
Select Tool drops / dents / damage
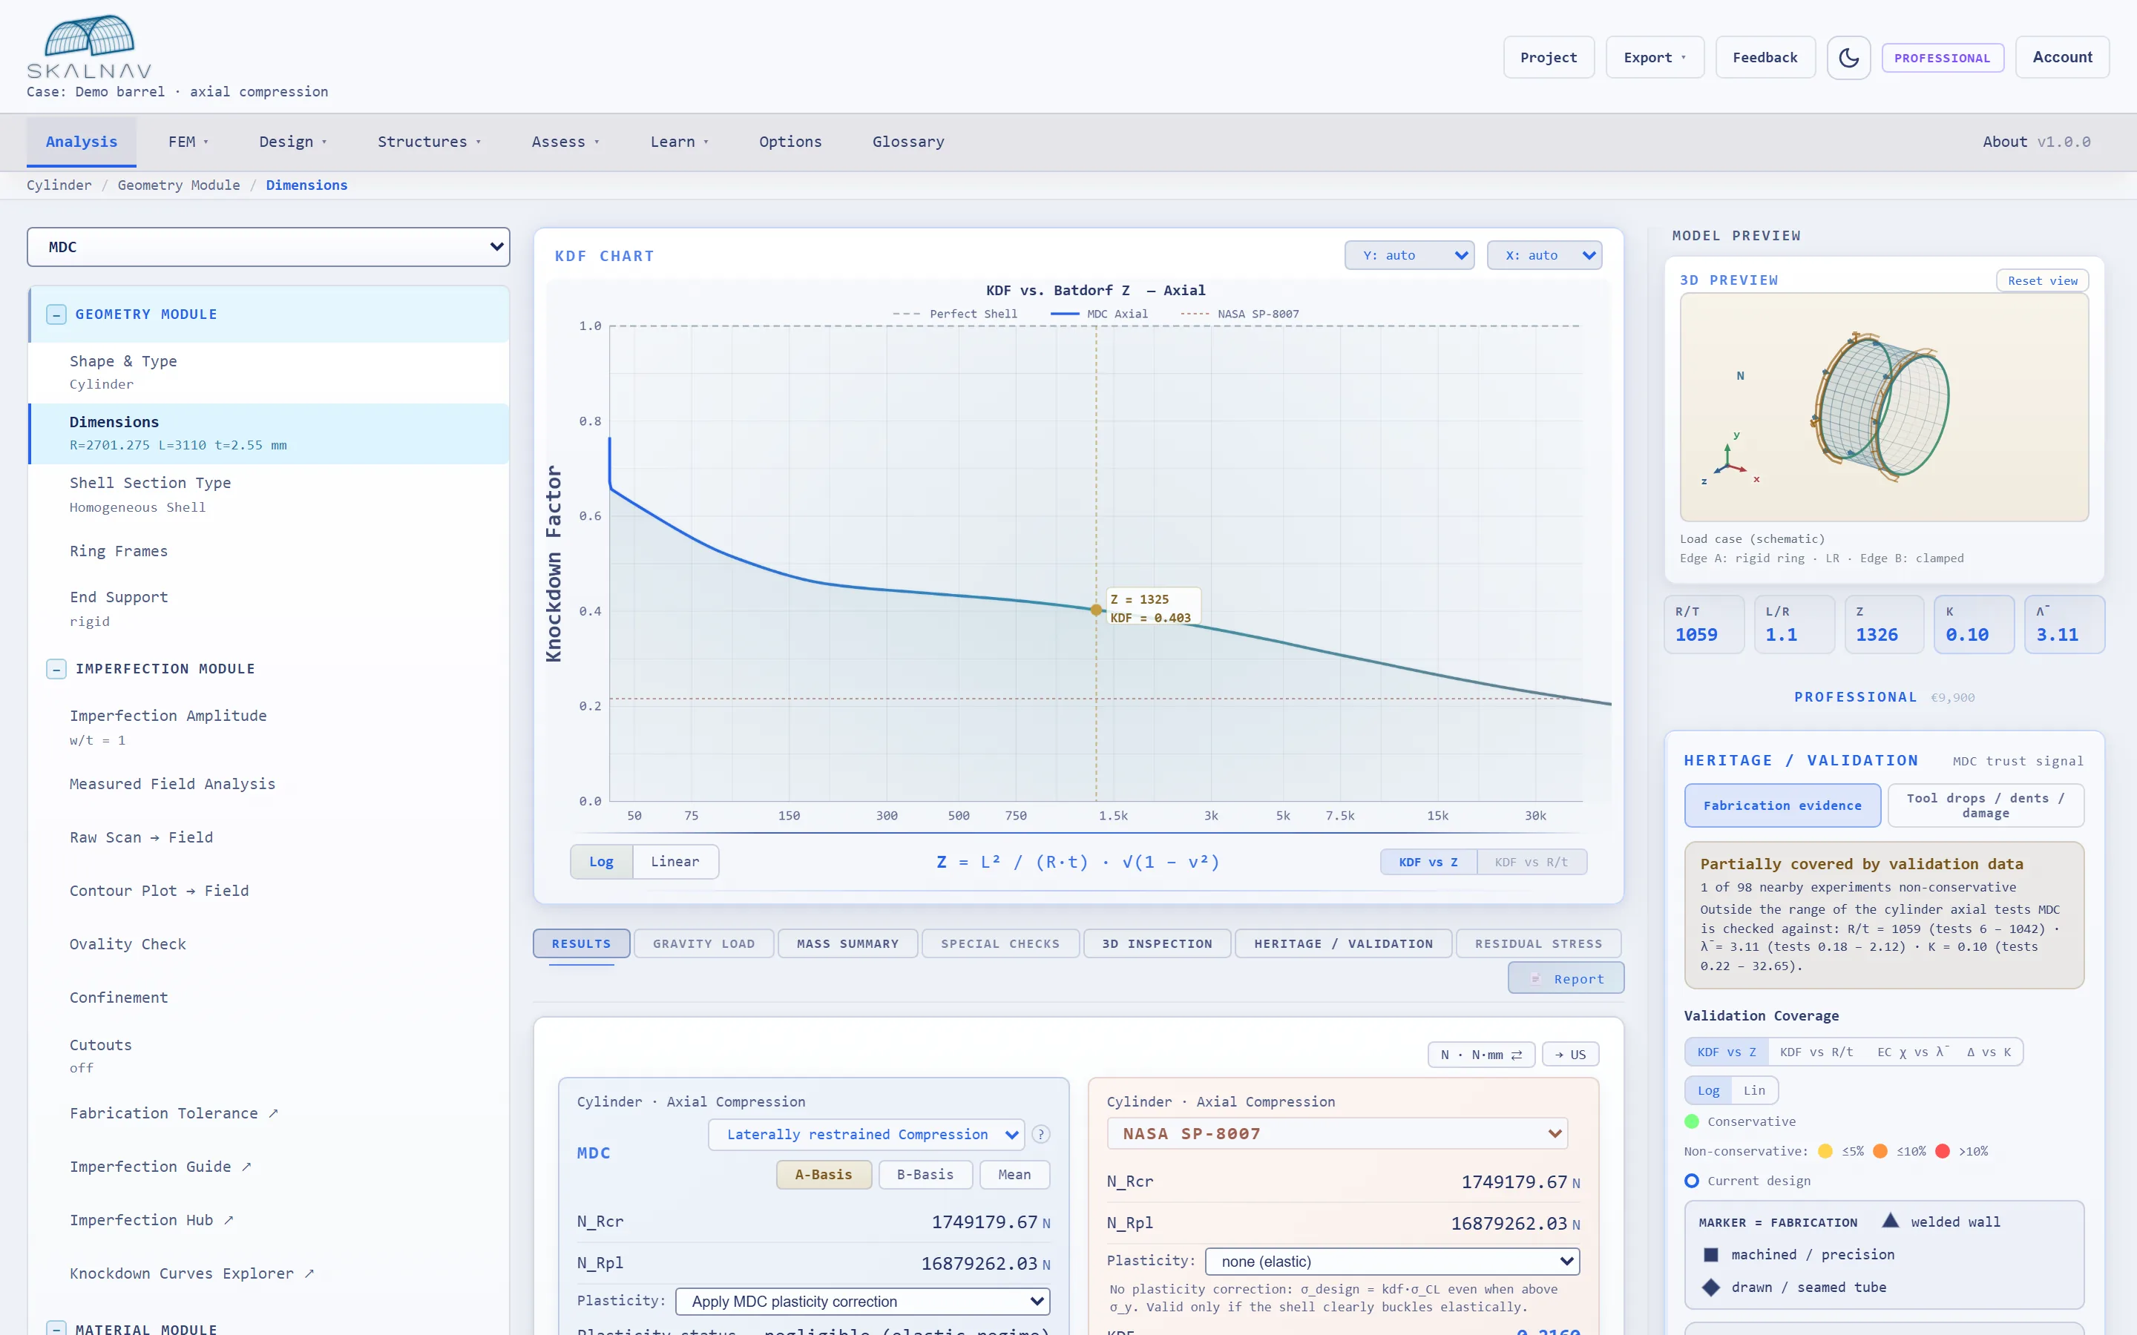point(1985,805)
